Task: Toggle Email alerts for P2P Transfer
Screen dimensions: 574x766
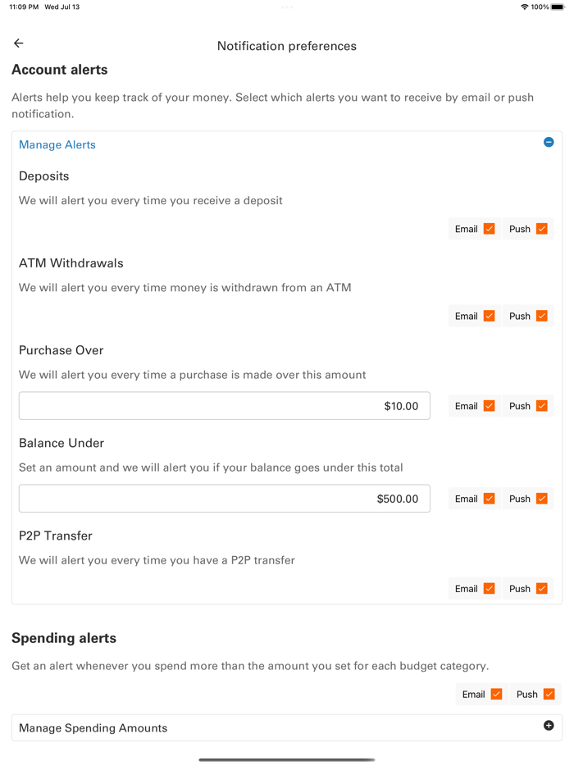Action: (490, 588)
